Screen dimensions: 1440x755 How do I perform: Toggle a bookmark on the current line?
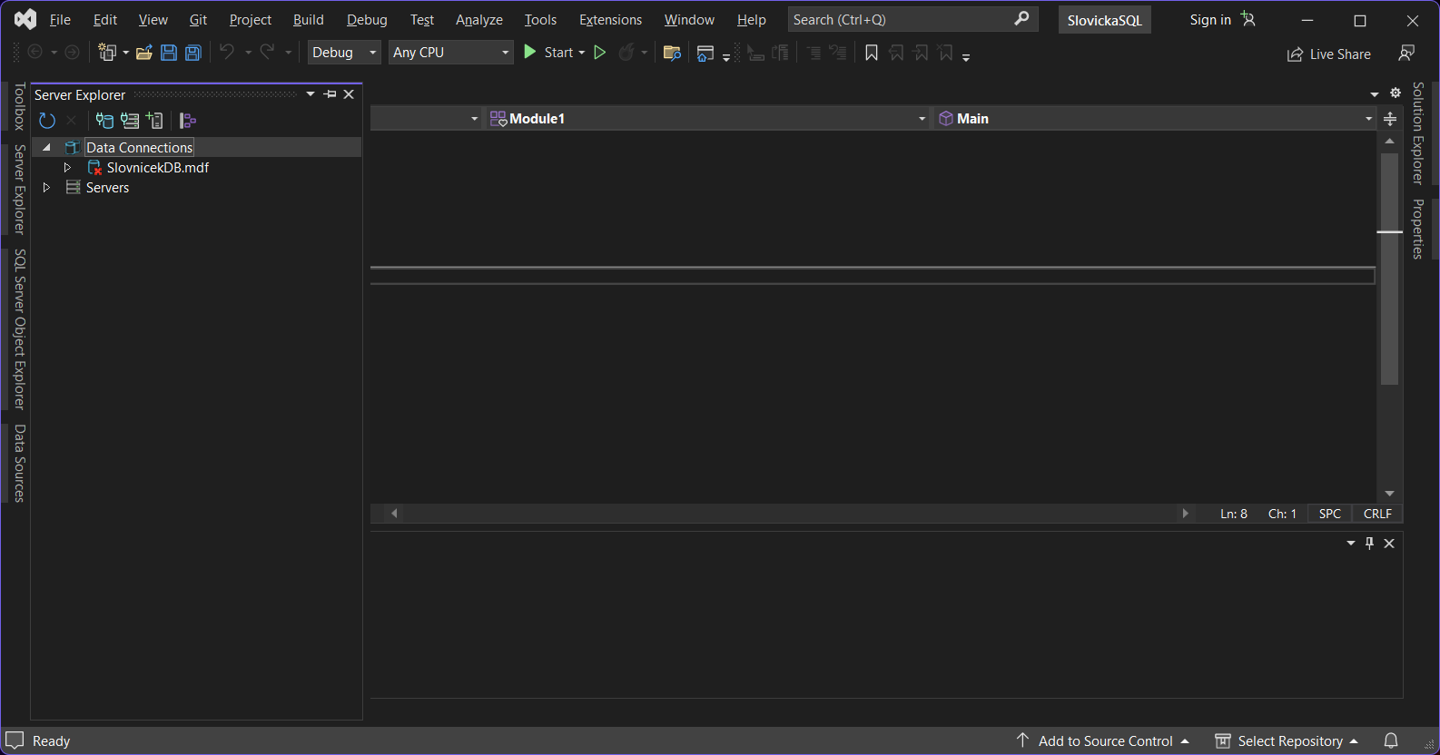(x=872, y=53)
